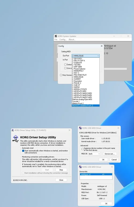Pick 2- HAPAX from the list
Image resolution: width=134 pixels, height=207 pixels.
[x=85, y=87]
